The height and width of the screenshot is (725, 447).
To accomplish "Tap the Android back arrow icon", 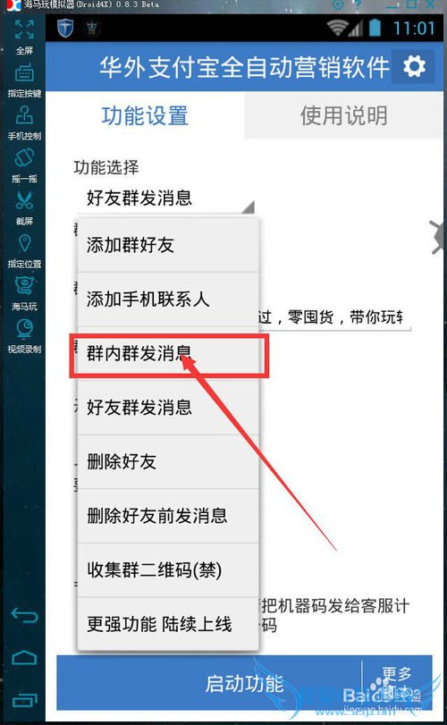I will coord(24,616).
